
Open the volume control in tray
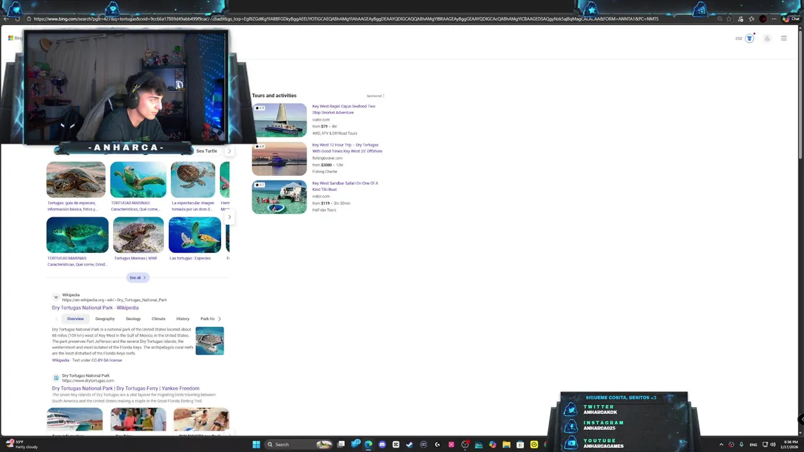click(773, 444)
